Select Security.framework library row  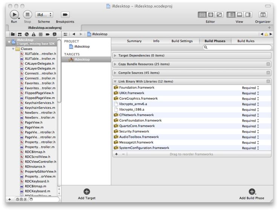click(192, 131)
